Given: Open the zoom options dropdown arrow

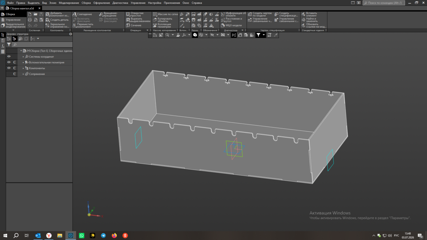Looking at the screenshot, I should 172,35.
